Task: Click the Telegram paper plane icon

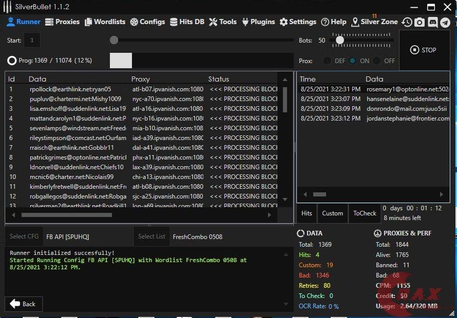Action: (445, 23)
